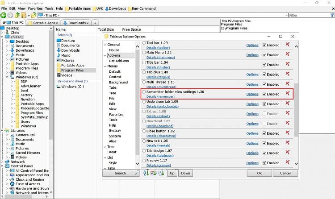Click the OK button
Screen dimensions: 335x199
[260, 173]
